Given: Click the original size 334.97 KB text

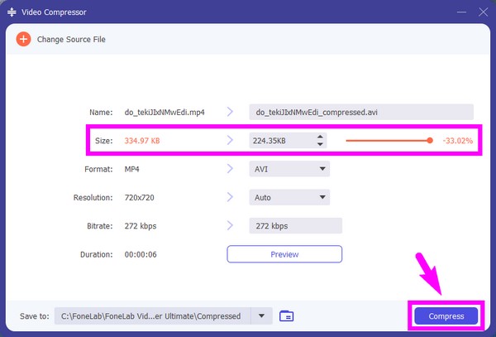Looking at the screenshot, I should coord(142,141).
